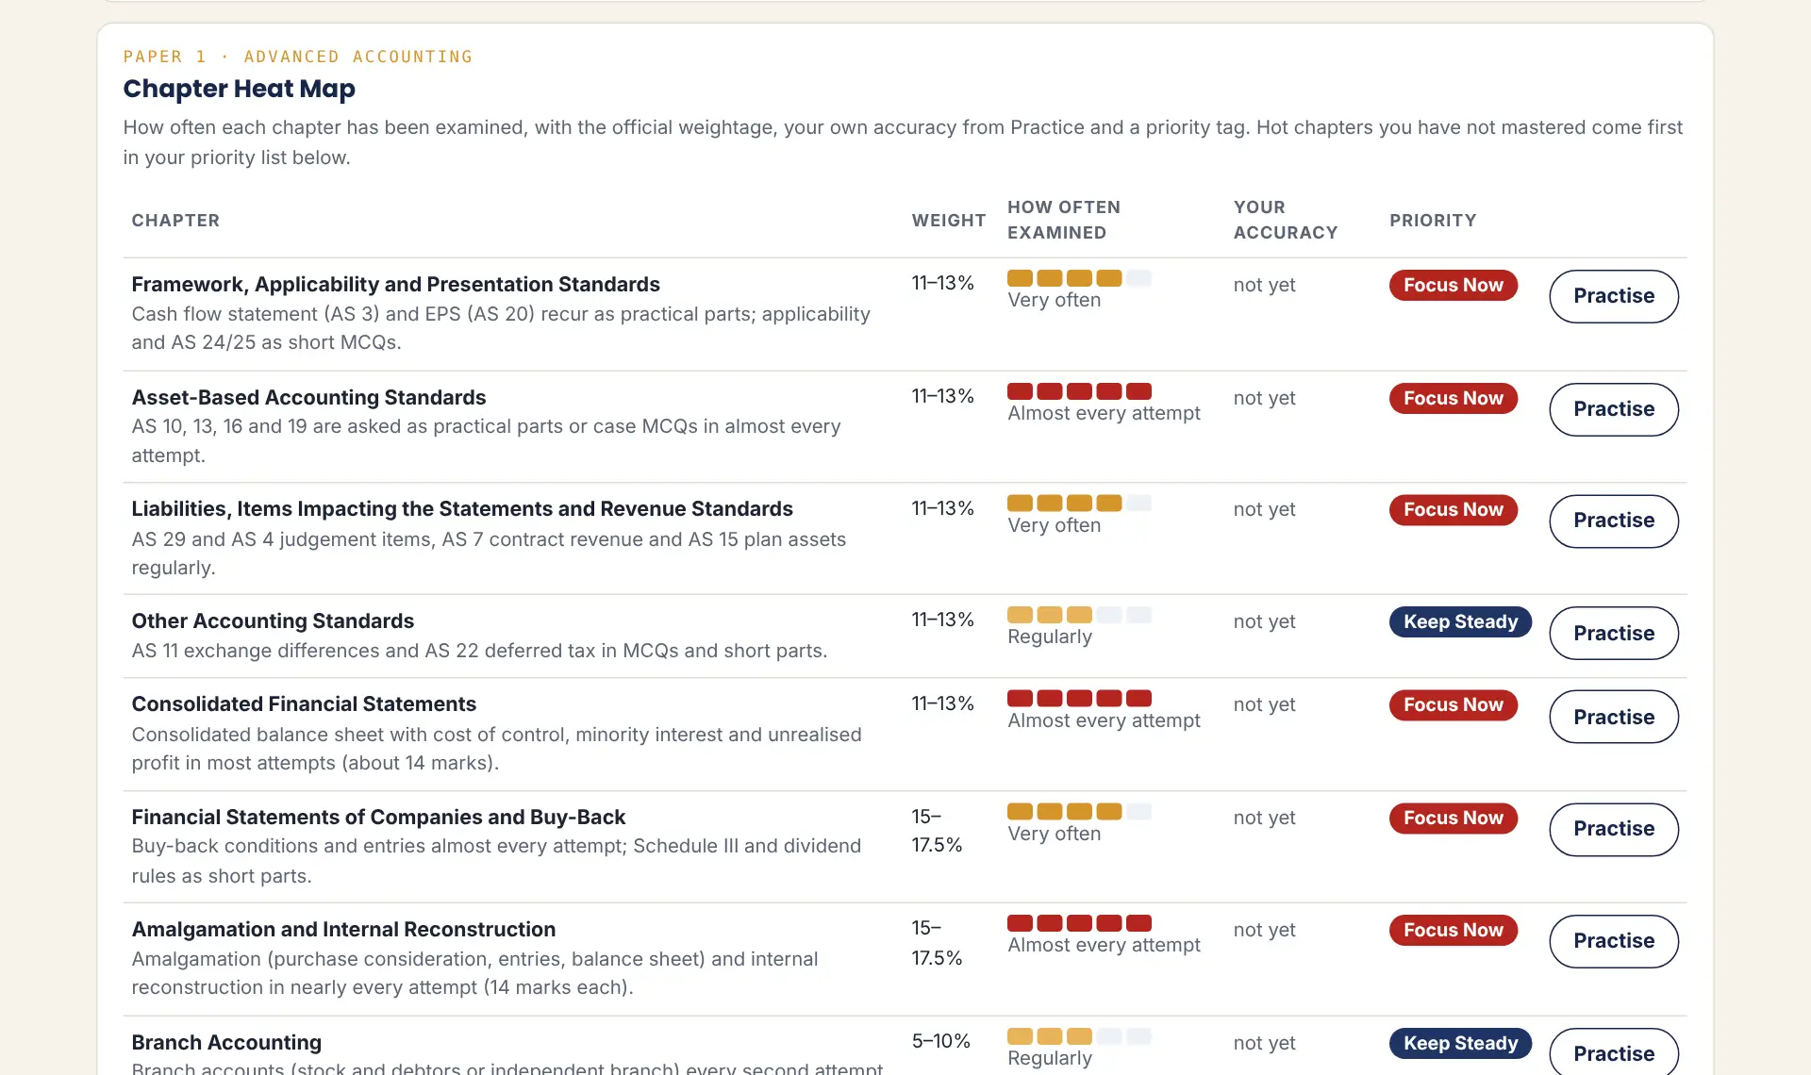Viewport: 1811px width, 1075px height.
Task: Click the red frequency bar for Amalgamation chapter
Action: [1079, 923]
